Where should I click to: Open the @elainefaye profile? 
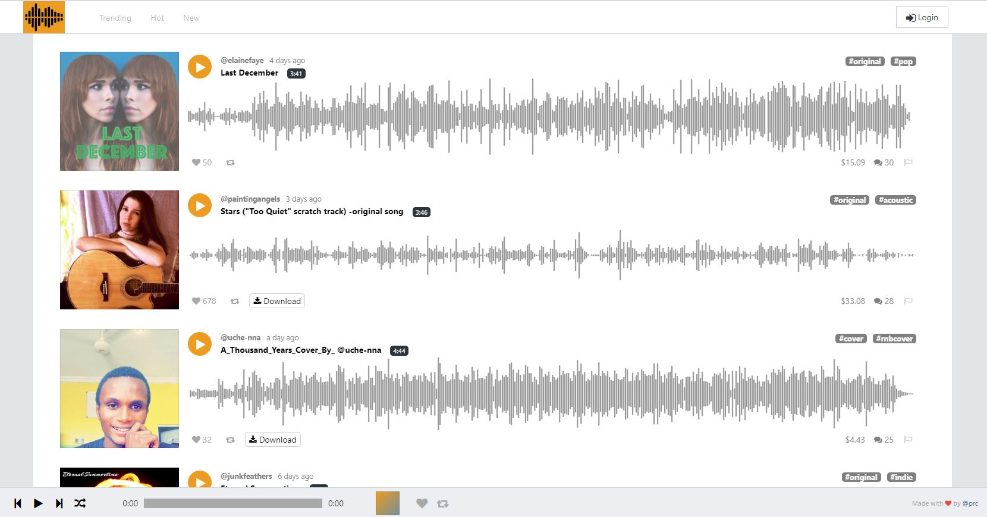(x=242, y=60)
